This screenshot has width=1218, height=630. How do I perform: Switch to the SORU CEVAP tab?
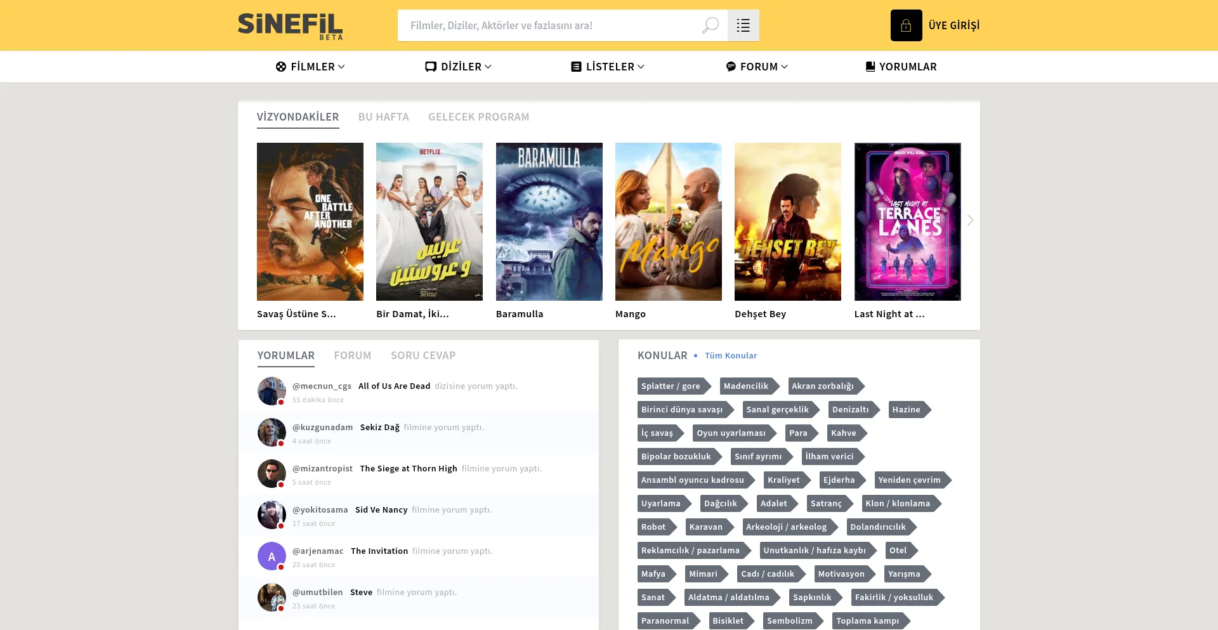pos(423,355)
